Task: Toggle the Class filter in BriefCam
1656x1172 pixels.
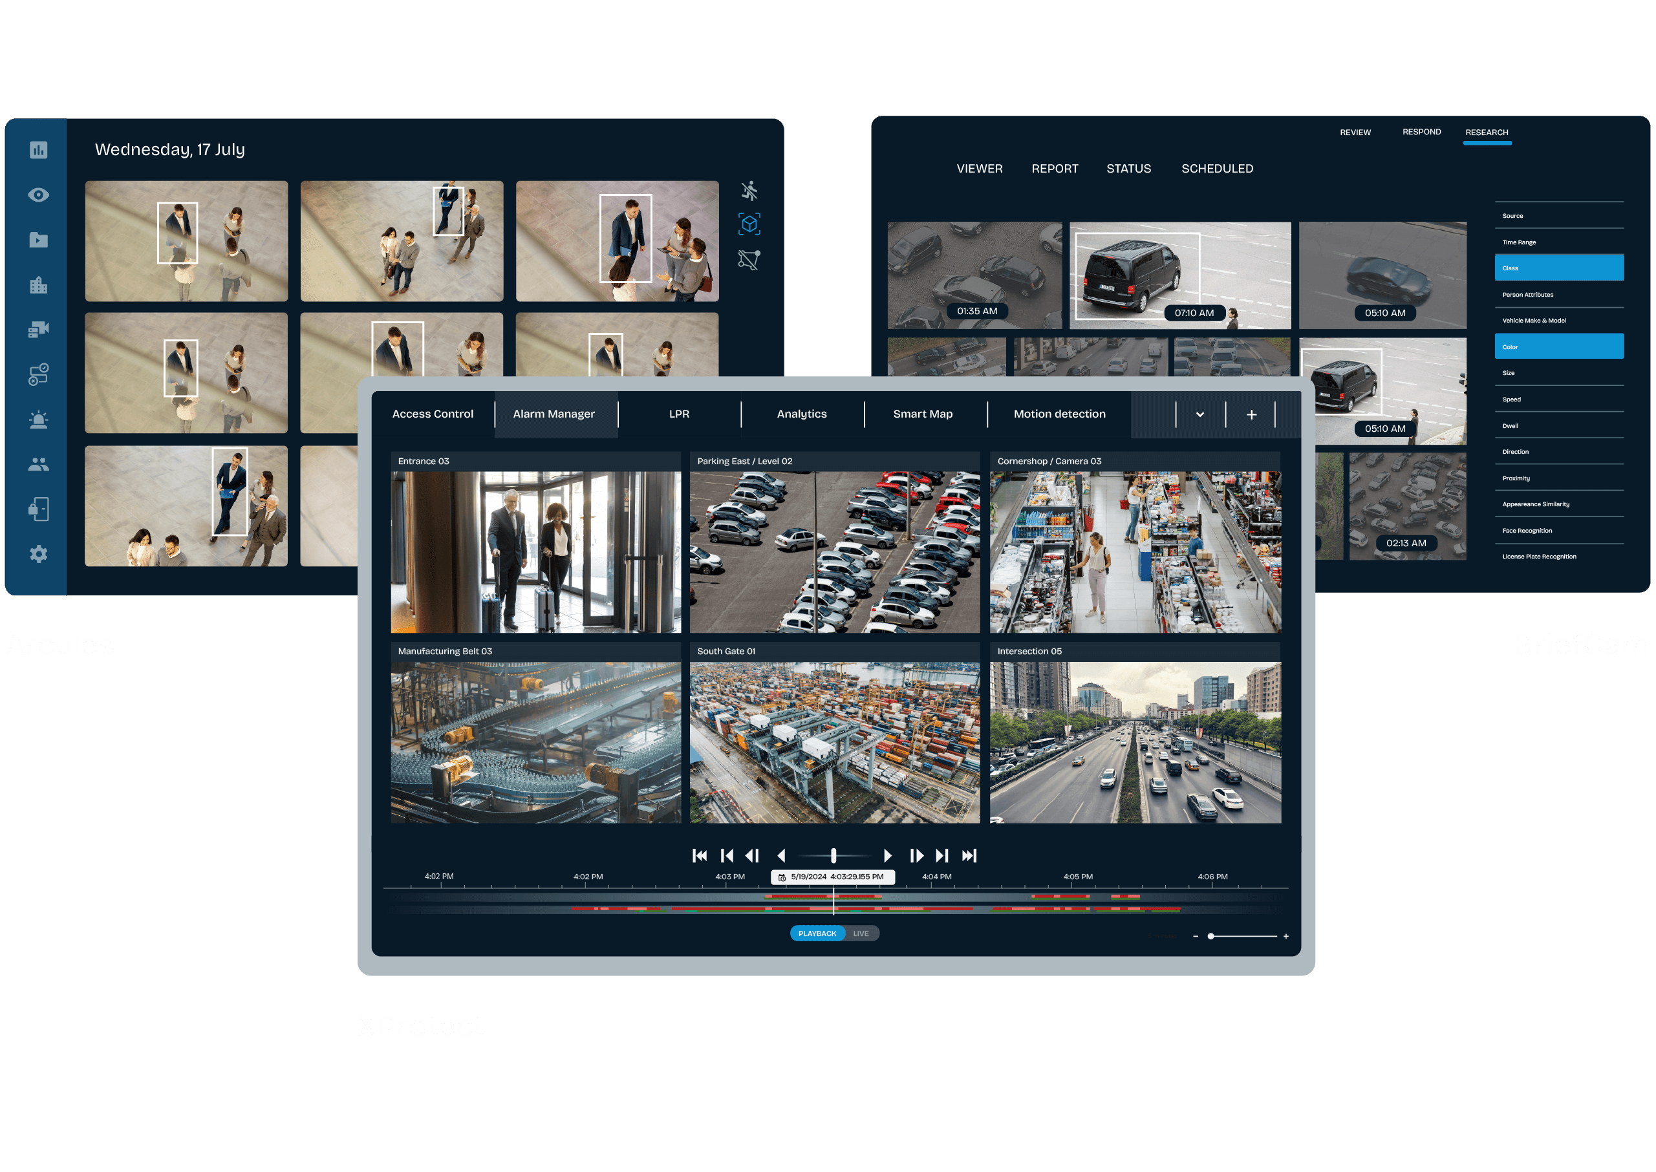Action: [x=1558, y=268]
